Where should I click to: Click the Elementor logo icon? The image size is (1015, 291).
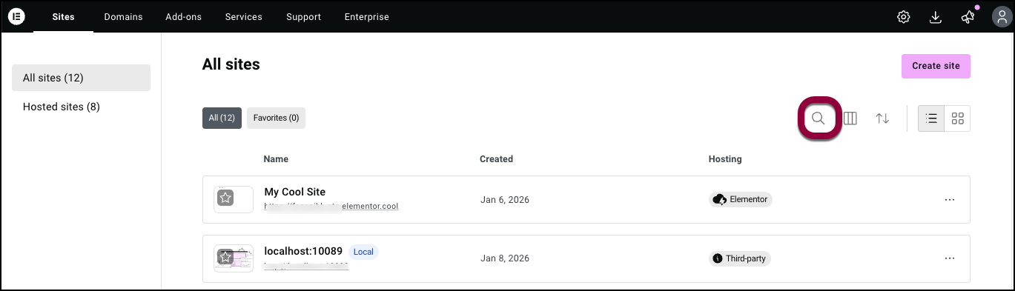16,16
